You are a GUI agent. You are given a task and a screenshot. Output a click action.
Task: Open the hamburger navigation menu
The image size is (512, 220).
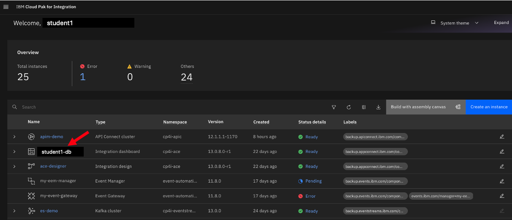[x=6, y=7]
